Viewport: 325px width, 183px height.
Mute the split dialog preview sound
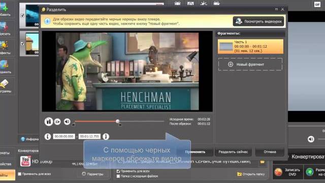coord(67,121)
